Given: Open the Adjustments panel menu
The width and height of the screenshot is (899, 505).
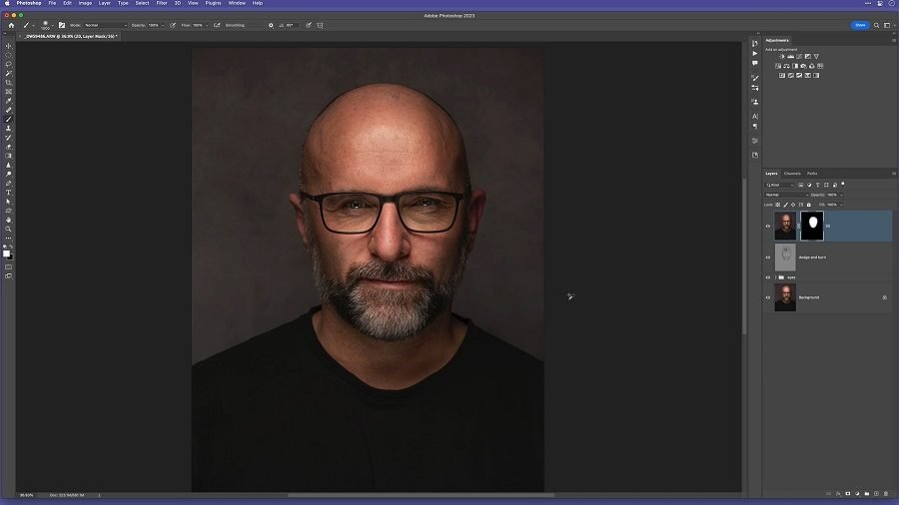Looking at the screenshot, I should 893,40.
